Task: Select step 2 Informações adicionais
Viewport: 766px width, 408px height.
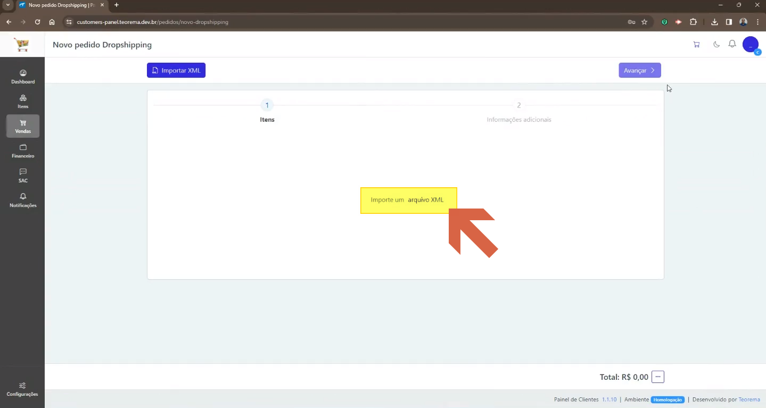Action: coord(519,112)
